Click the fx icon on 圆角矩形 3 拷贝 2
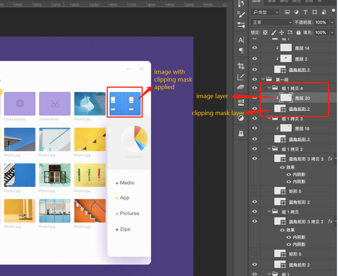The width and height of the screenshot is (338, 276). click(x=330, y=222)
